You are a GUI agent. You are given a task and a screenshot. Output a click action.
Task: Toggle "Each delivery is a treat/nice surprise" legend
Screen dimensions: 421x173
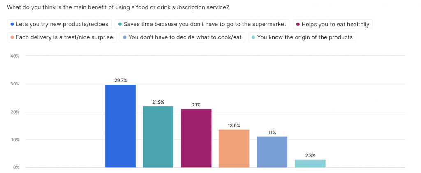[62, 37]
